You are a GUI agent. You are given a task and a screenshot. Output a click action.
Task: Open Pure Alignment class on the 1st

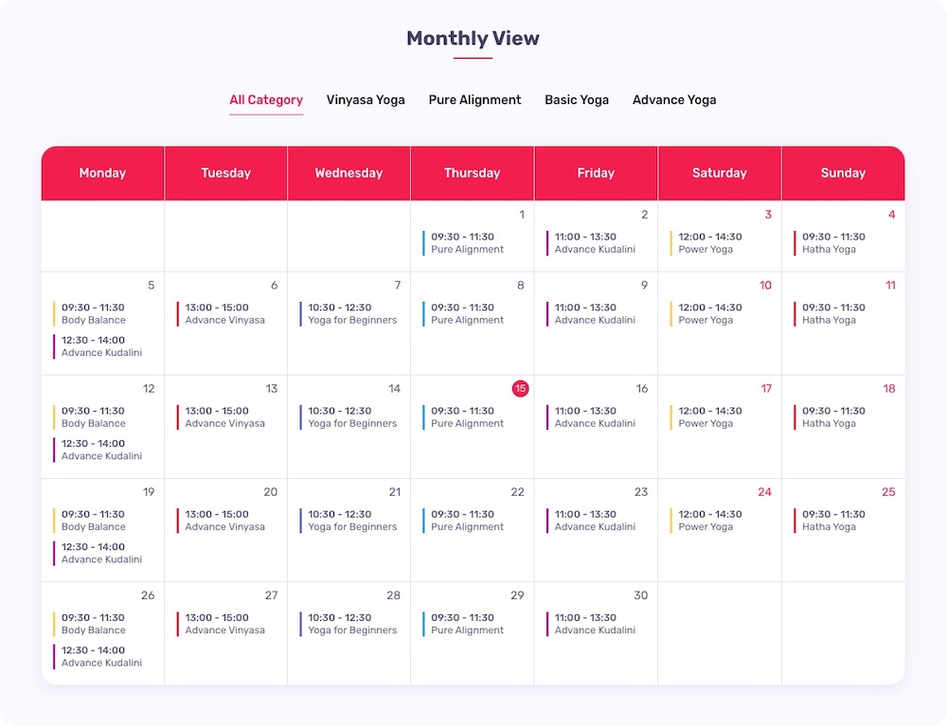(467, 243)
